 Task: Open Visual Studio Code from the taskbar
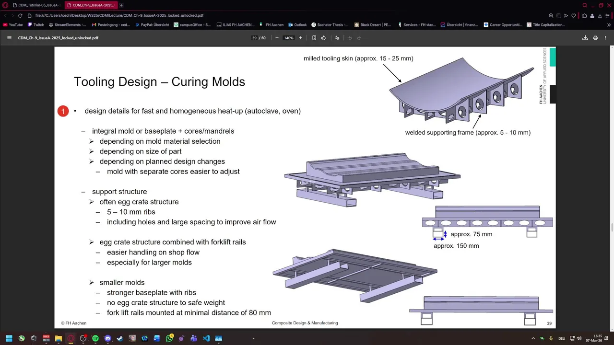click(206, 338)
